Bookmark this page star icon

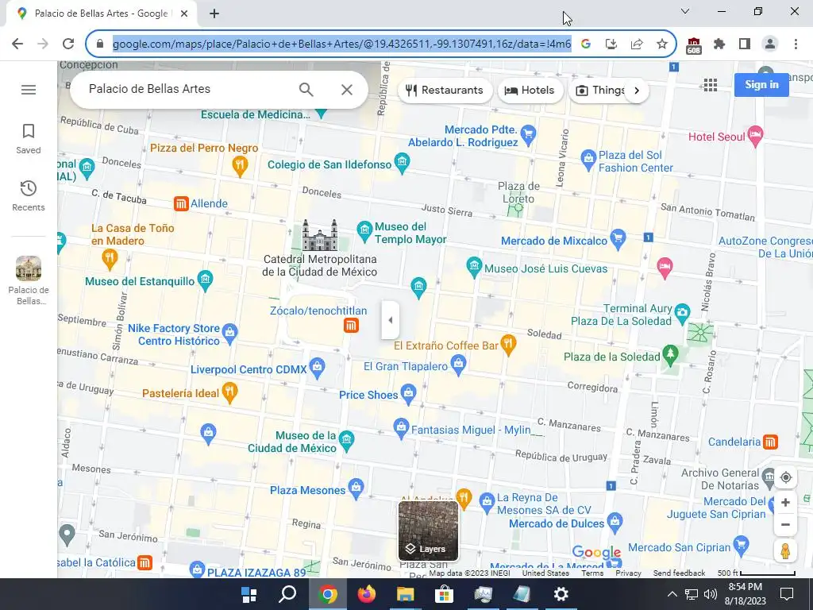coord(662,44)
